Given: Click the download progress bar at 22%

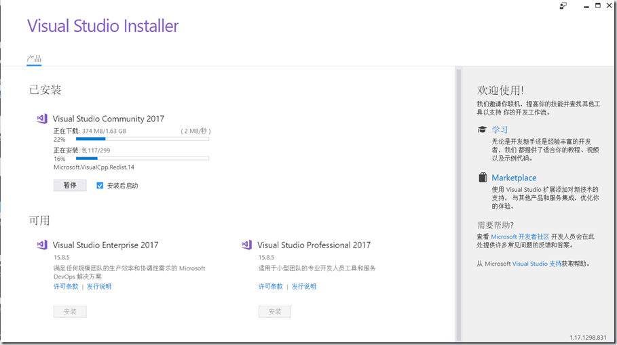Looking at the screenshot, I should click(143, 139).
